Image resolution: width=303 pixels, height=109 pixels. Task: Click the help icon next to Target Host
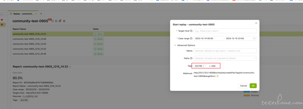click(191, 31)
